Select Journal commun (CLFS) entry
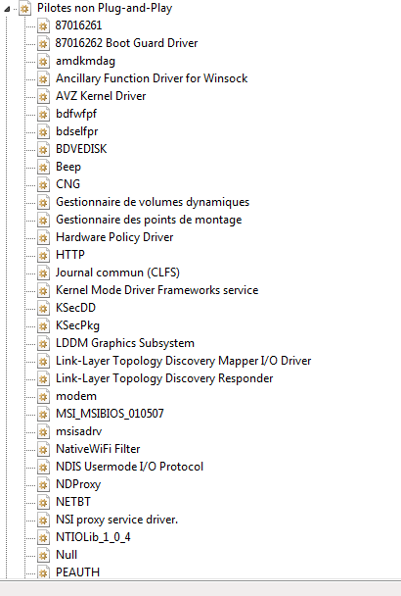Image resolution: width=401 pixels, height=596 pixels. click(117, 273)
